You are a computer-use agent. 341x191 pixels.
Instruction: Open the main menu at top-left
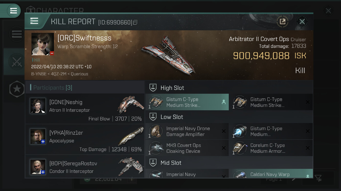tap(14, 11)
